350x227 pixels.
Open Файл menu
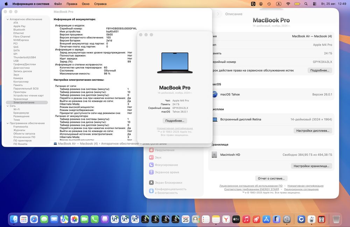(58, 4)
